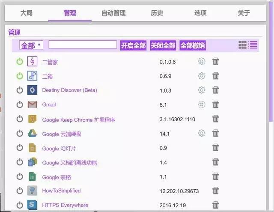The height and width of the screenshot is (212, 274).
Task: Open the Google Keep Chrome 扩展程序 link
Action: pyautogui.click(x=79, y=120)
